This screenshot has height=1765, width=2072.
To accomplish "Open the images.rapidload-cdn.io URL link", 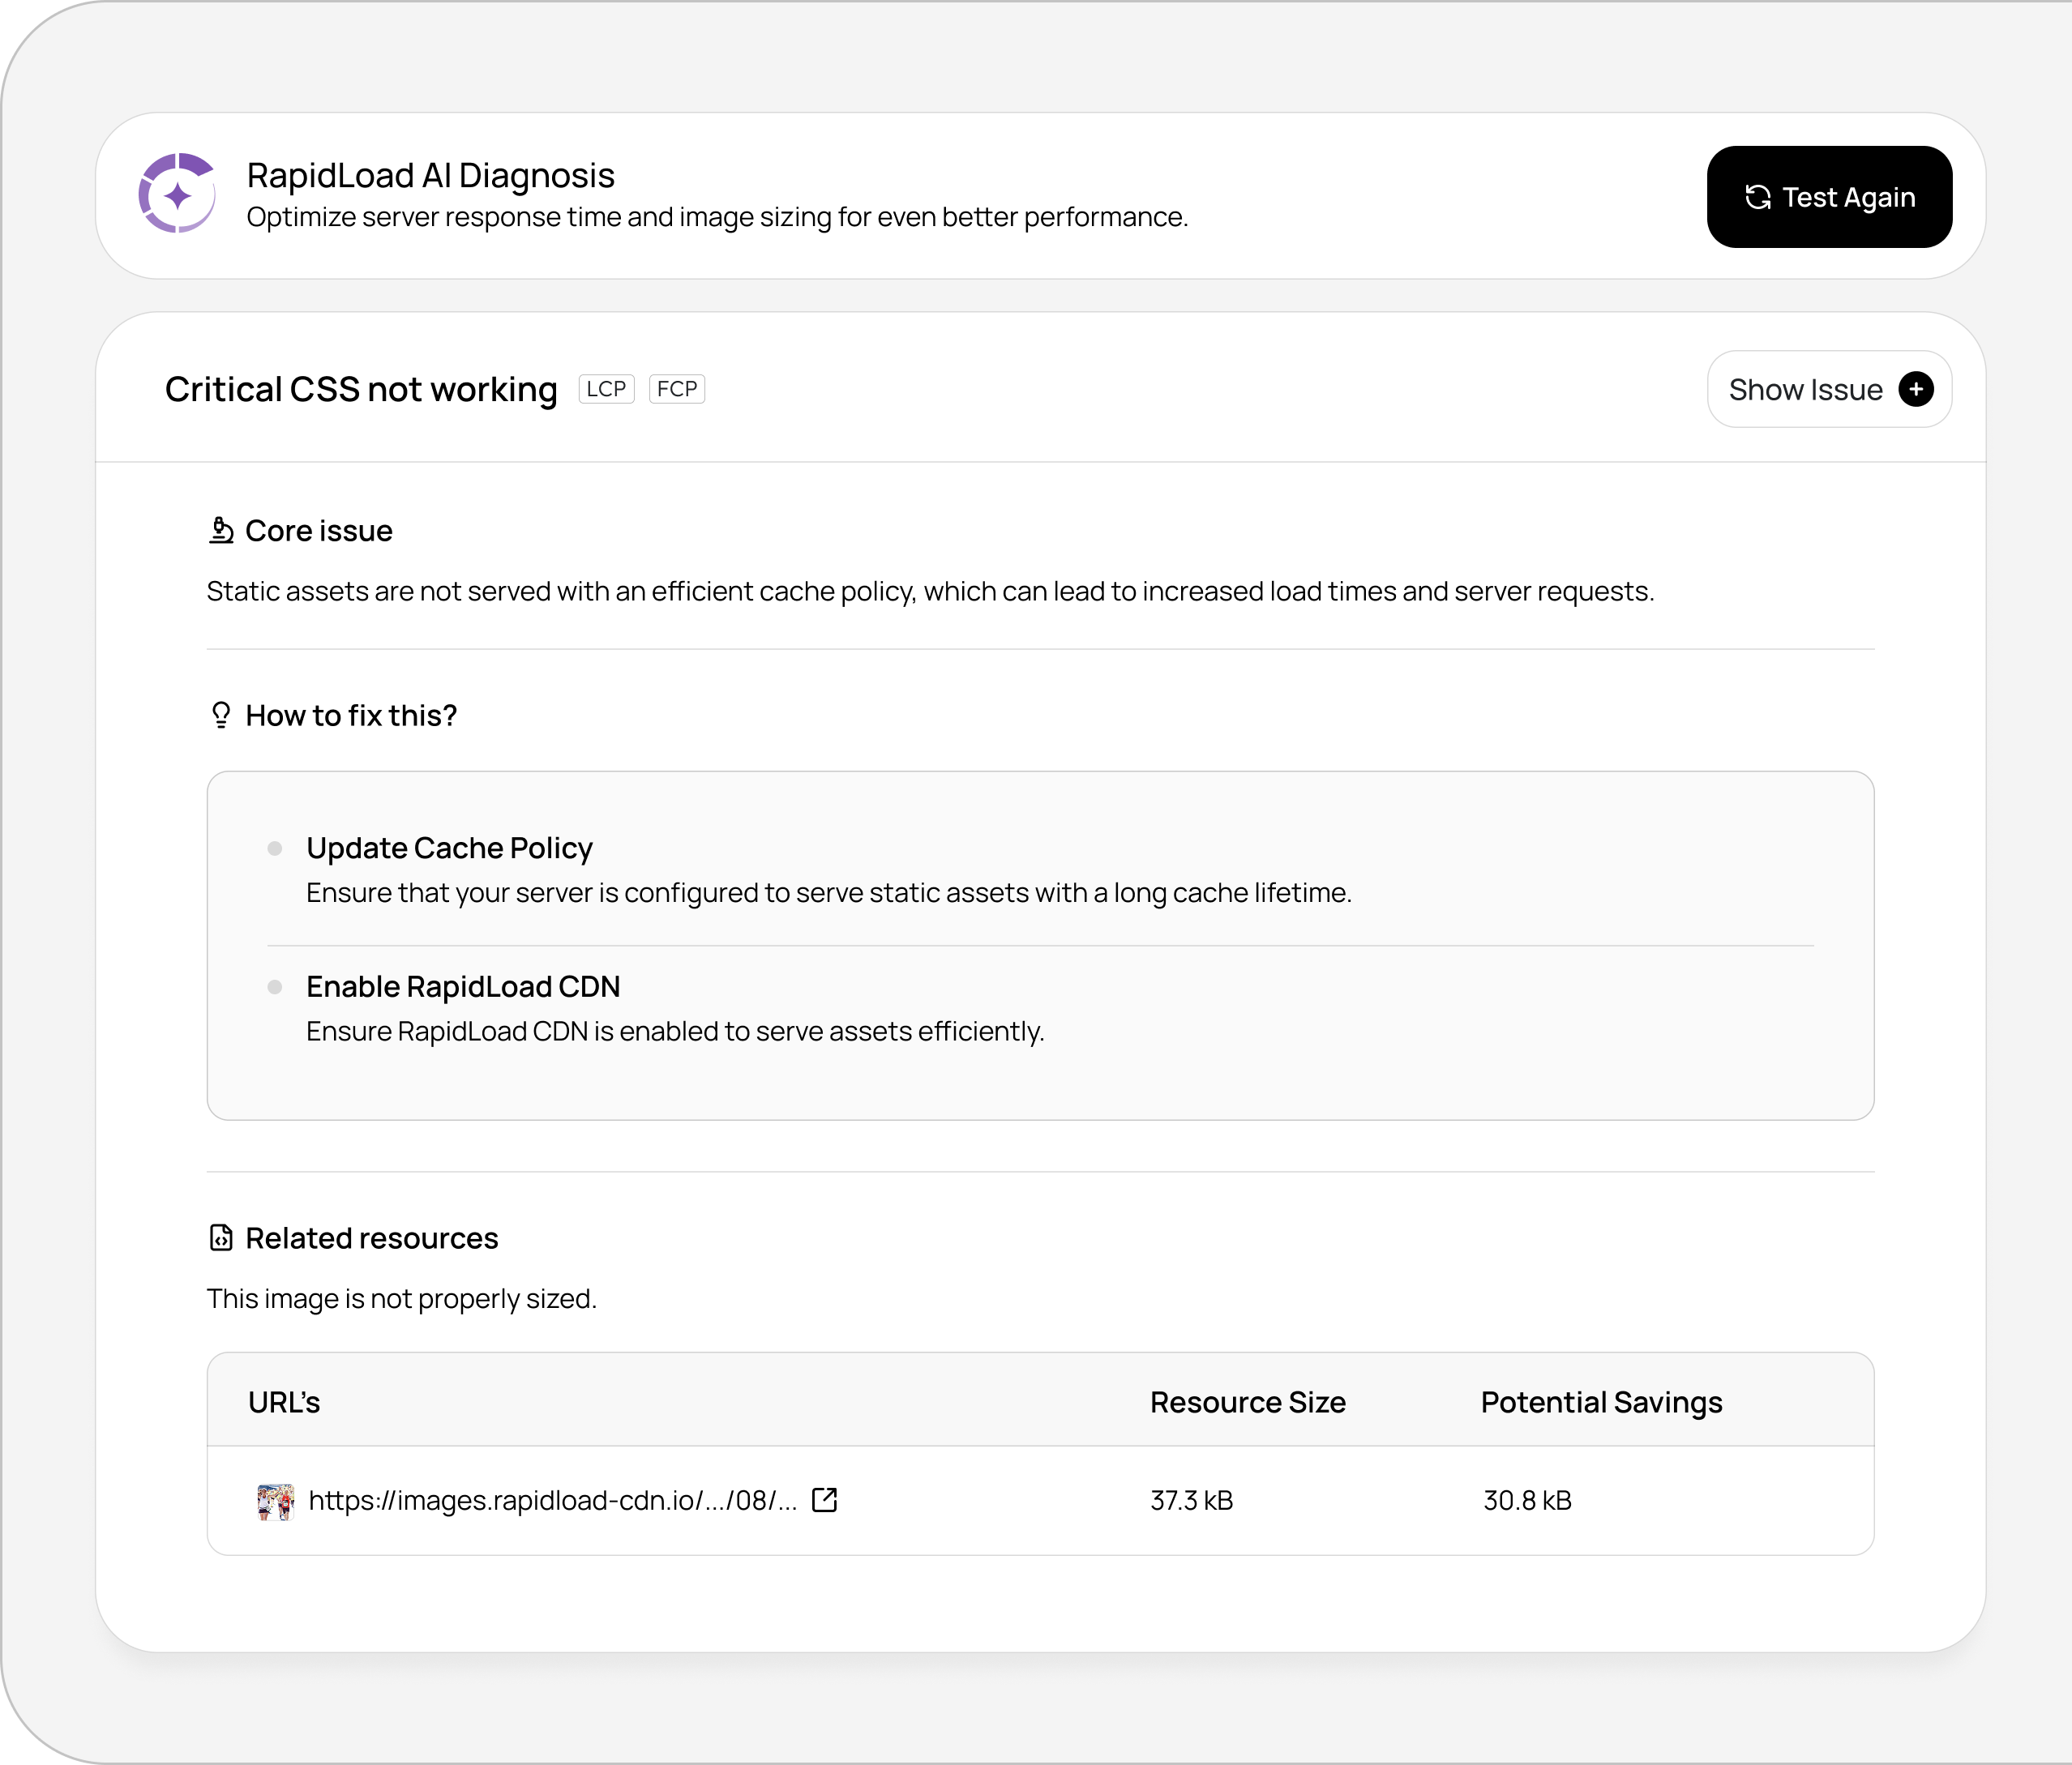I will 552,1500.
